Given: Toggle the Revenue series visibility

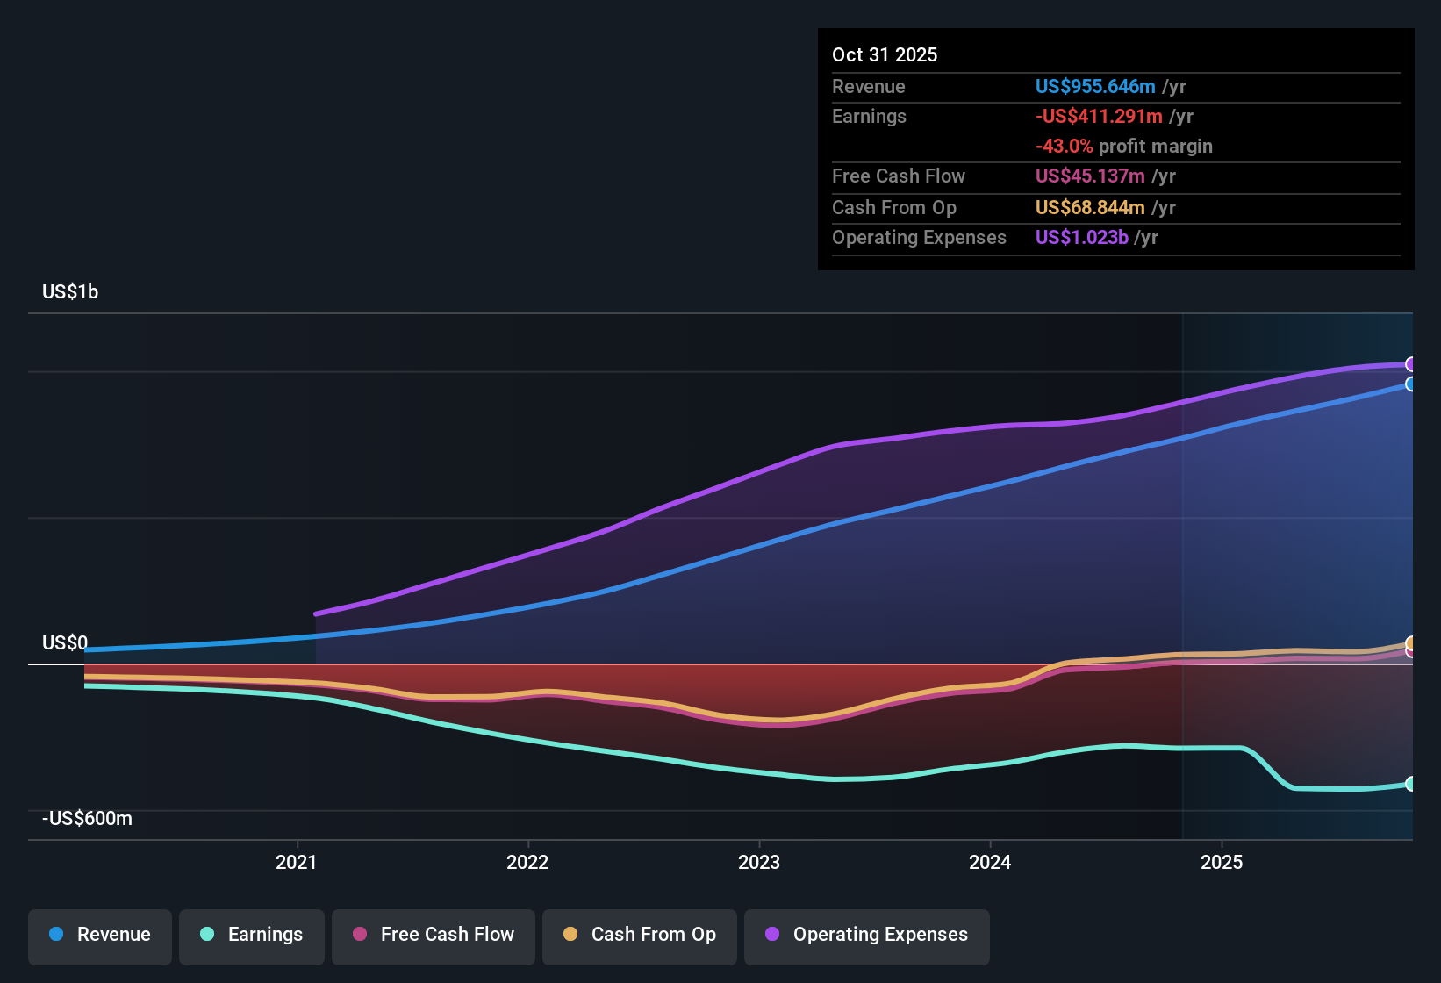Looking at the screenshot, I should pyautogui.click(x=99, y=935).
